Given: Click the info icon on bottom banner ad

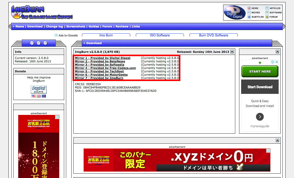Looking at the screenshot, I should 268,151.
